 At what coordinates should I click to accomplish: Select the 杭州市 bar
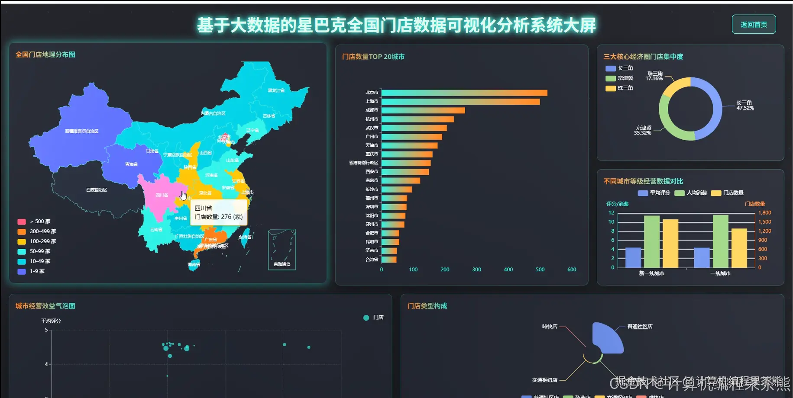[x=418, y=119]
